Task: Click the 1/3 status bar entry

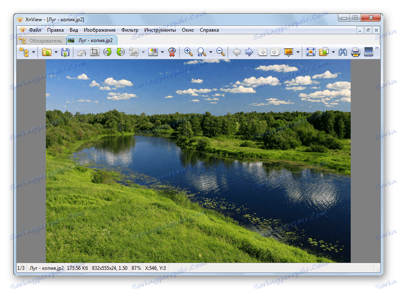Action: point(21,268)
